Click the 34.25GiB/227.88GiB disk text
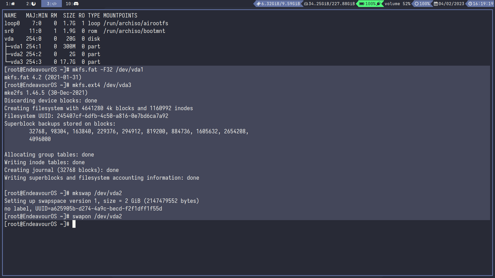Screen dimensions: 495x278 [x=332, y=4]
